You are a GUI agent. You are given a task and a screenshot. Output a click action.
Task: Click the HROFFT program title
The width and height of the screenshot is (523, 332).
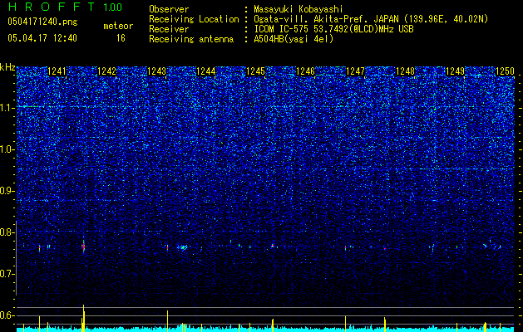52,7
